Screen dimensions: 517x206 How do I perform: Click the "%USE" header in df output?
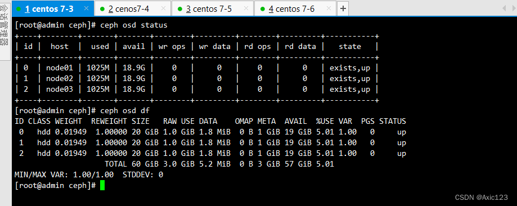(325, 121)
